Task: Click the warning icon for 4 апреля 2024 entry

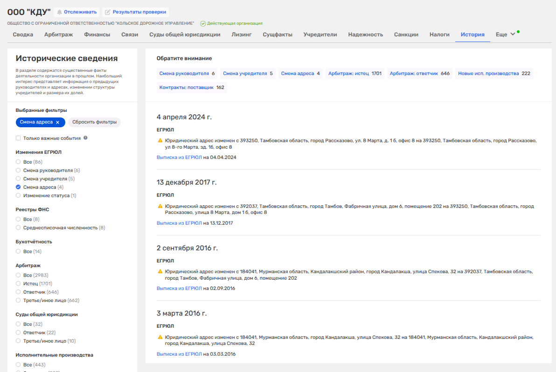Action: pyautogui.click(x=160, y=141)
